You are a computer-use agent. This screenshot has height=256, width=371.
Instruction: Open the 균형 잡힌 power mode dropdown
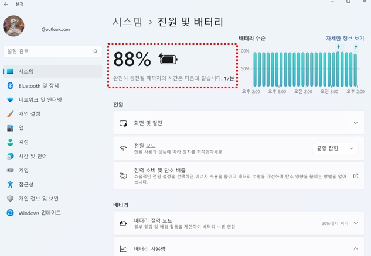point(335,148)
